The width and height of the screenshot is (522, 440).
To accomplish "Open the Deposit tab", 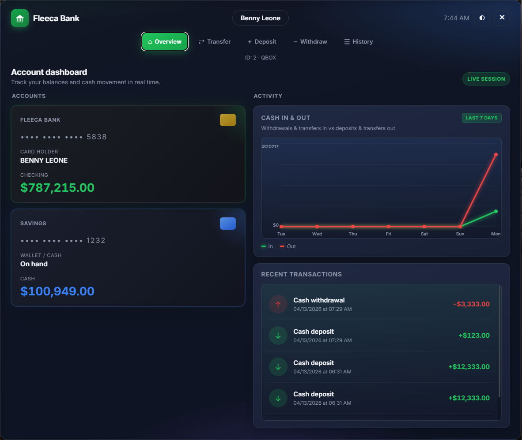I will (x=262, y=41).
